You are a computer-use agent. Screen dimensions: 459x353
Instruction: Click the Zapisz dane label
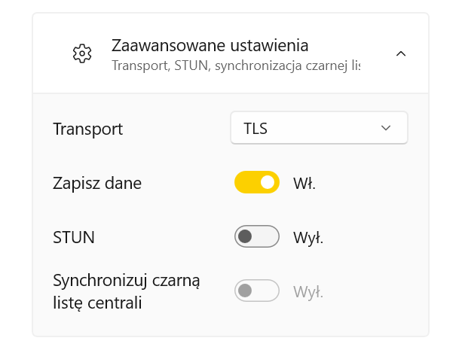tap(97, 184)
